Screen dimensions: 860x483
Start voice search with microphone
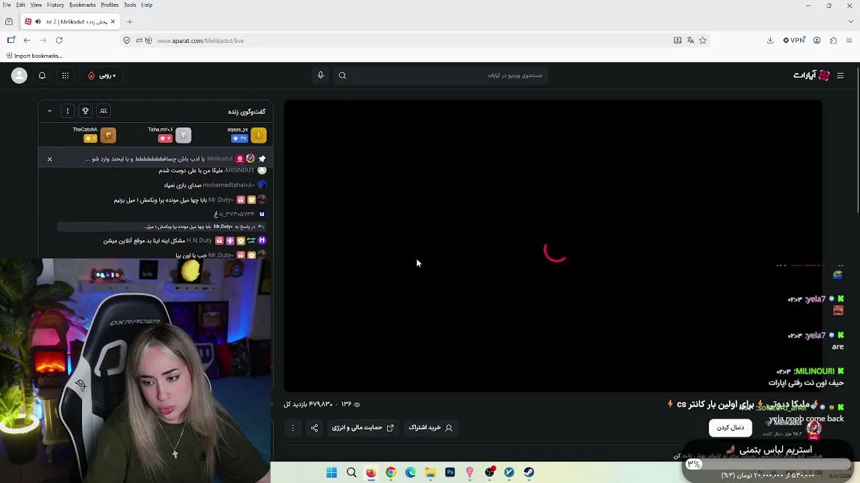320,75
